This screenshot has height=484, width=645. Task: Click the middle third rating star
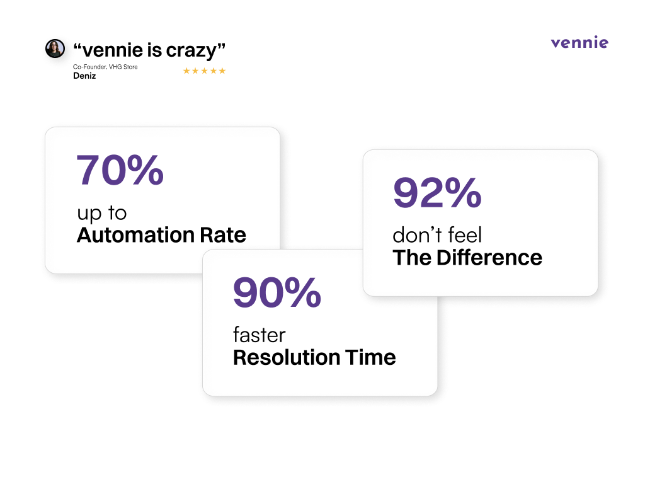pos(204,71)
